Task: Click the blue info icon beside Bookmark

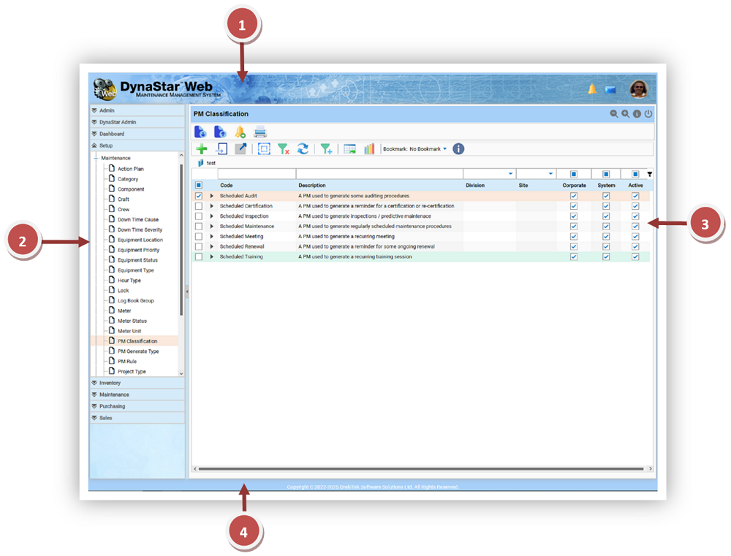Action: [458, 149]
